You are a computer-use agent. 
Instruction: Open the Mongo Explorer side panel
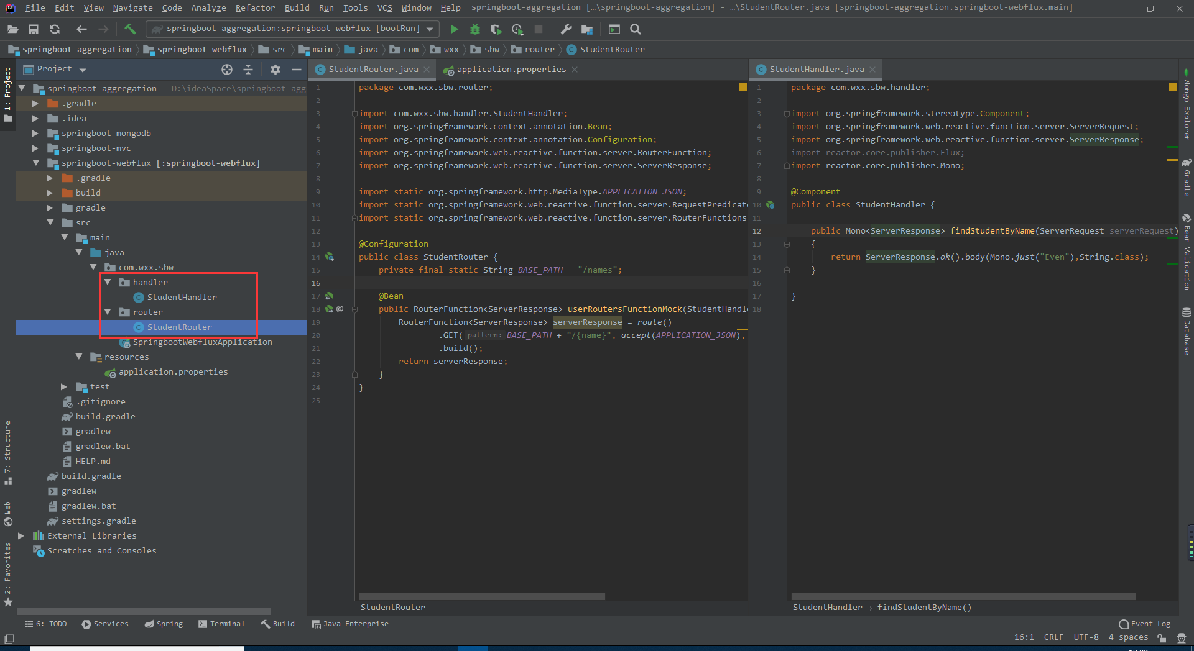1187,104
